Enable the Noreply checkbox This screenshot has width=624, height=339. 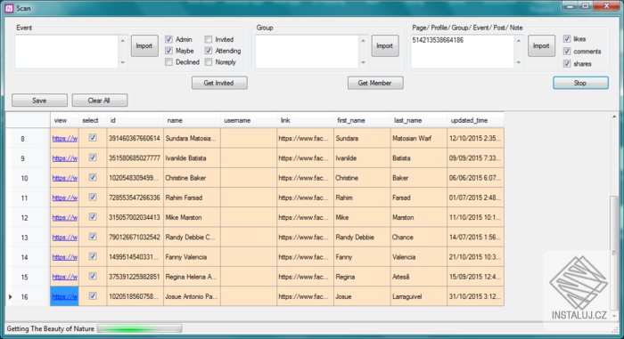(209, 62)
